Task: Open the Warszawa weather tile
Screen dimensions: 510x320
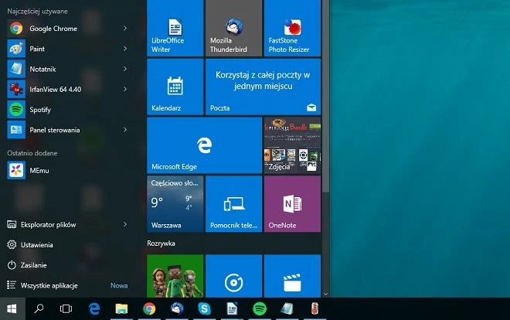Action: point(175,204)
